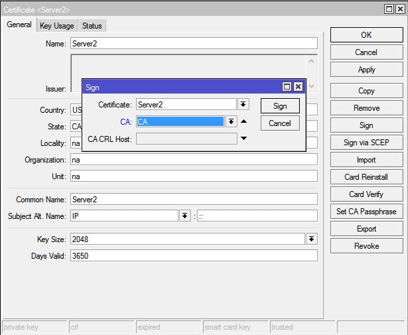The width and height of the screenshot is (408, 335).
Task: Maximize the Certificate Server2 window
Action: point(389,9)
